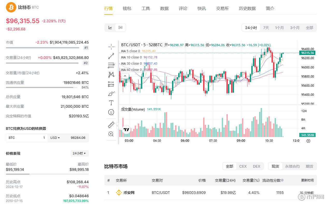Select the 7天 time range
The height and width of the screenshot is (204, 327).
266,28
